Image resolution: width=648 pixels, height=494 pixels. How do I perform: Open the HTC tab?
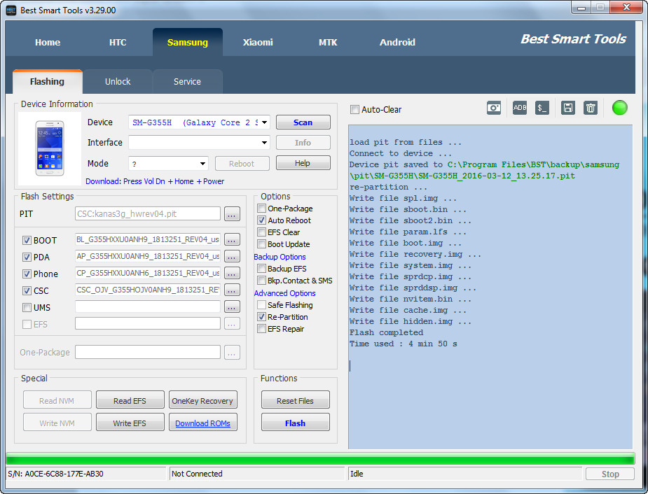[118, 42]
